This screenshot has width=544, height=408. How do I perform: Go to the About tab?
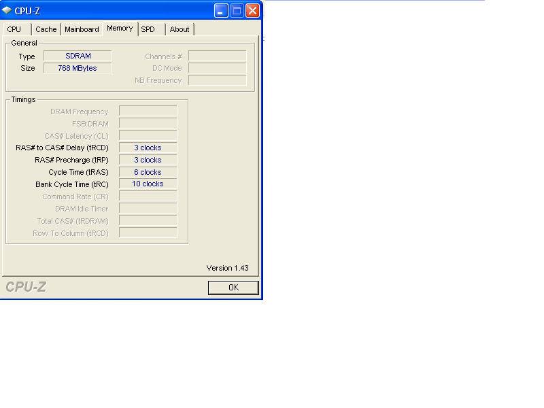(x=180, y=29)
